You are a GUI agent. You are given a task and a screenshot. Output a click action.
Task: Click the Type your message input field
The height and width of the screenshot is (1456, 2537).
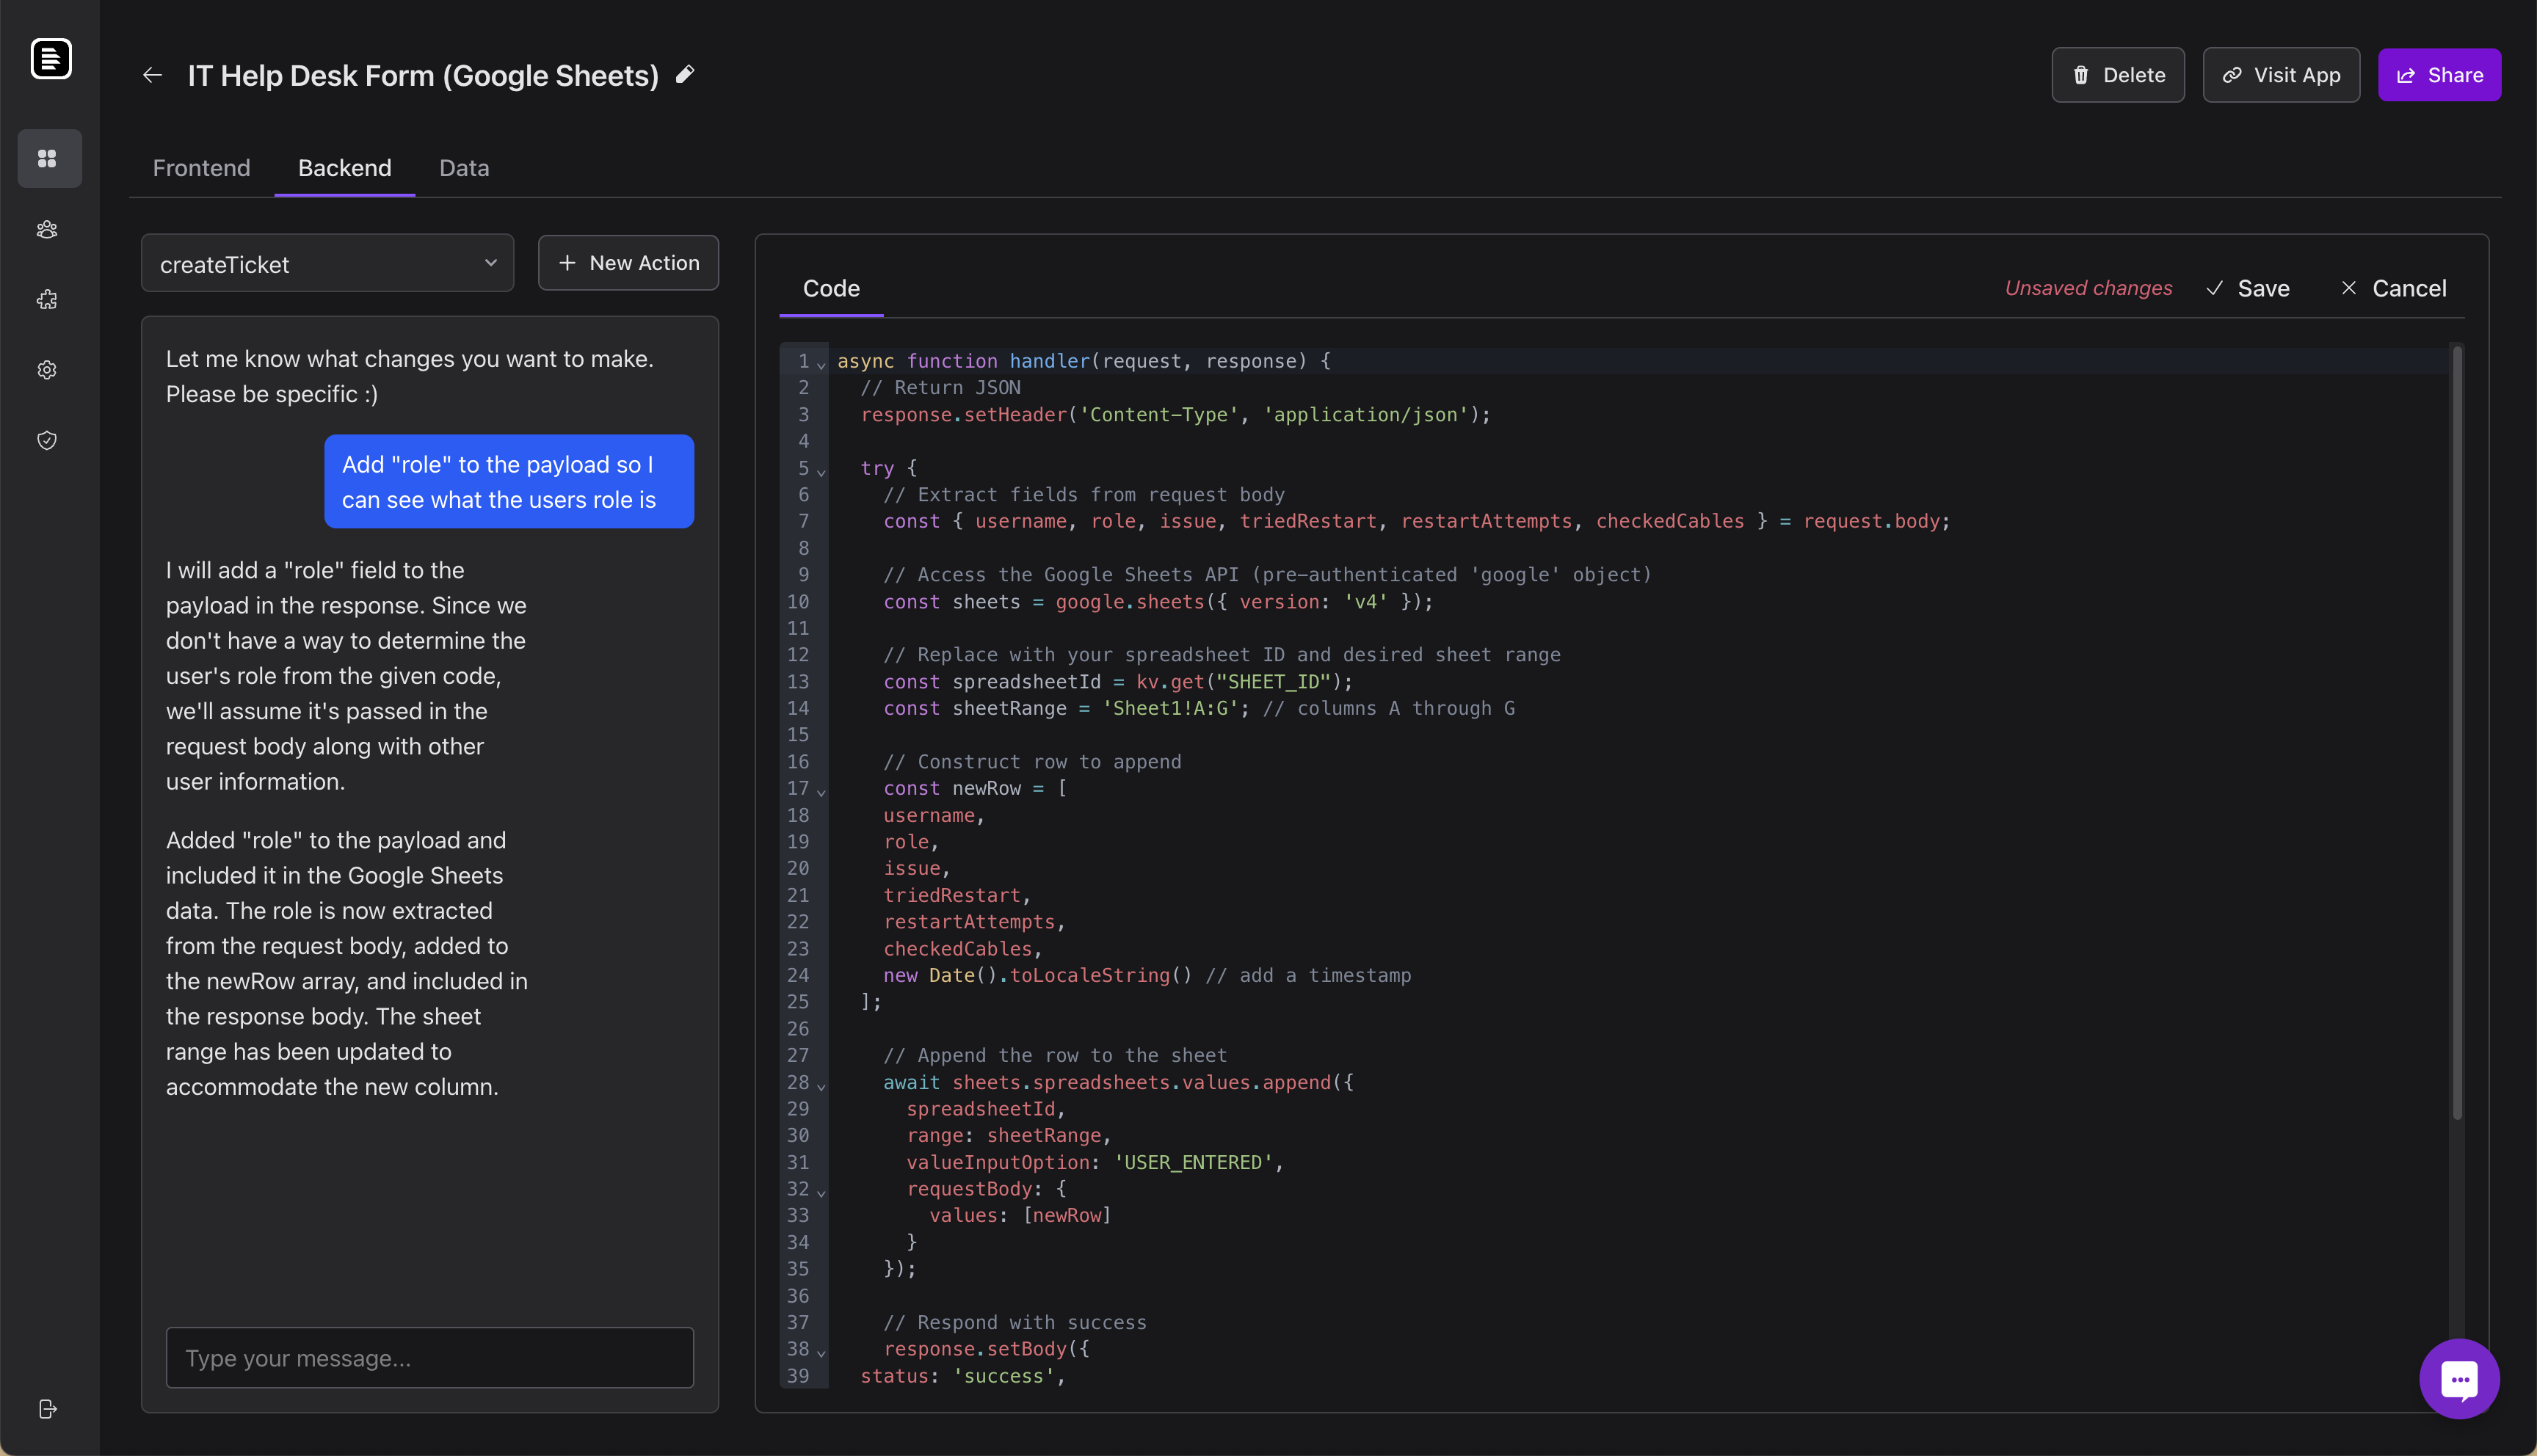pyautogui.click(x=429, y=1357)
